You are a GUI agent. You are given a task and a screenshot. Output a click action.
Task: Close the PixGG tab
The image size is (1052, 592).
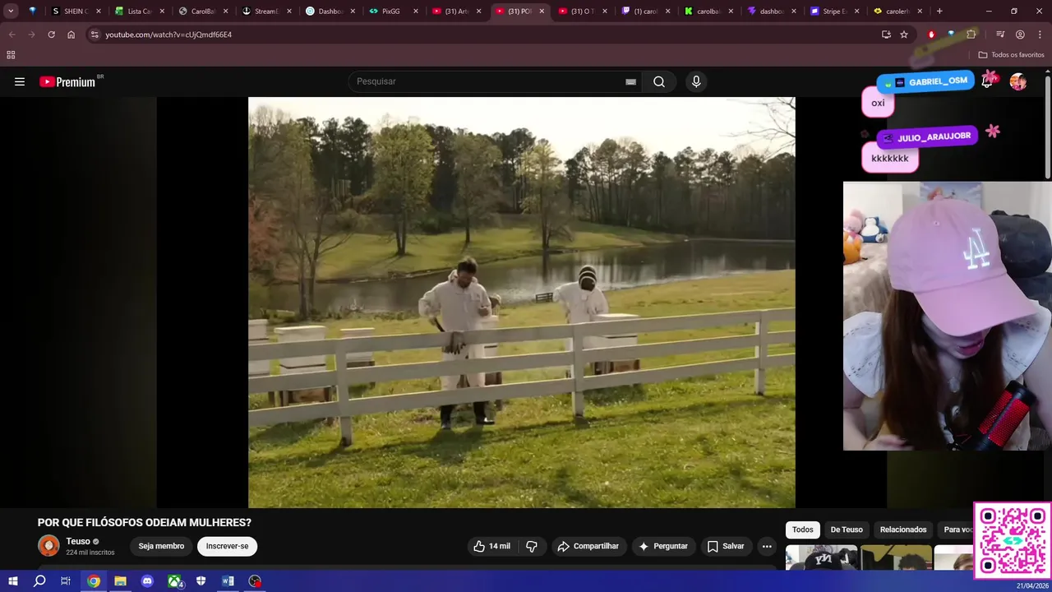pos(415,12)
